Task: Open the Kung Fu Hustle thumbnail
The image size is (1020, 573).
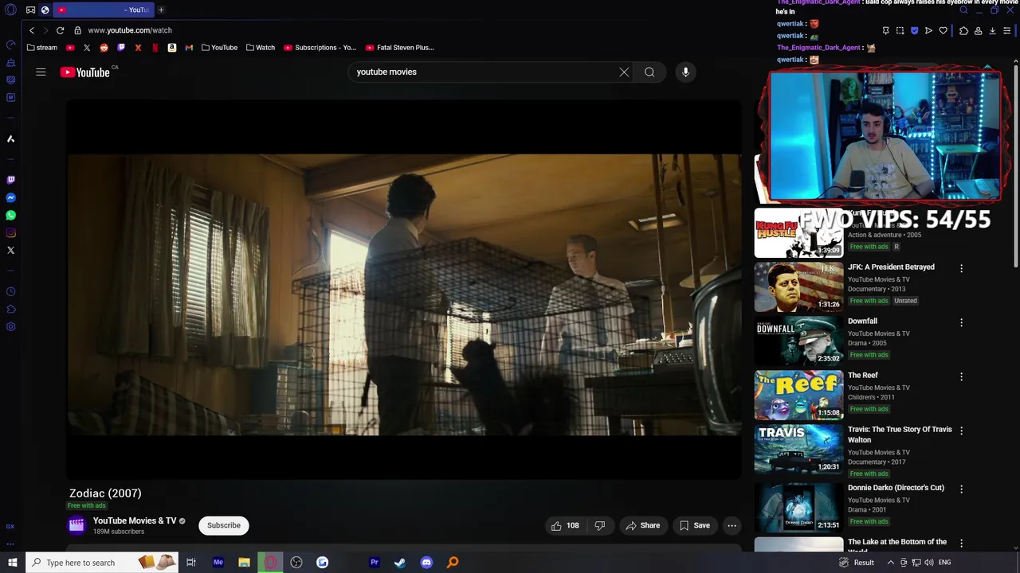Action: click(798, 233)
